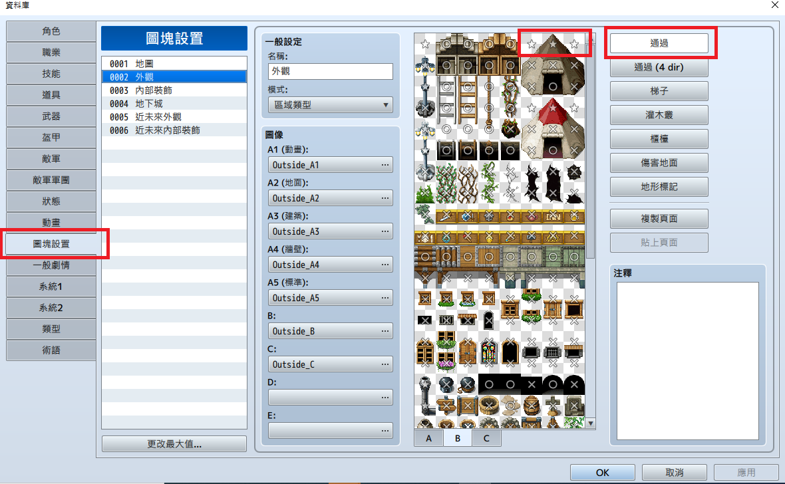Open the 圖塊設置 database tab

51,244
